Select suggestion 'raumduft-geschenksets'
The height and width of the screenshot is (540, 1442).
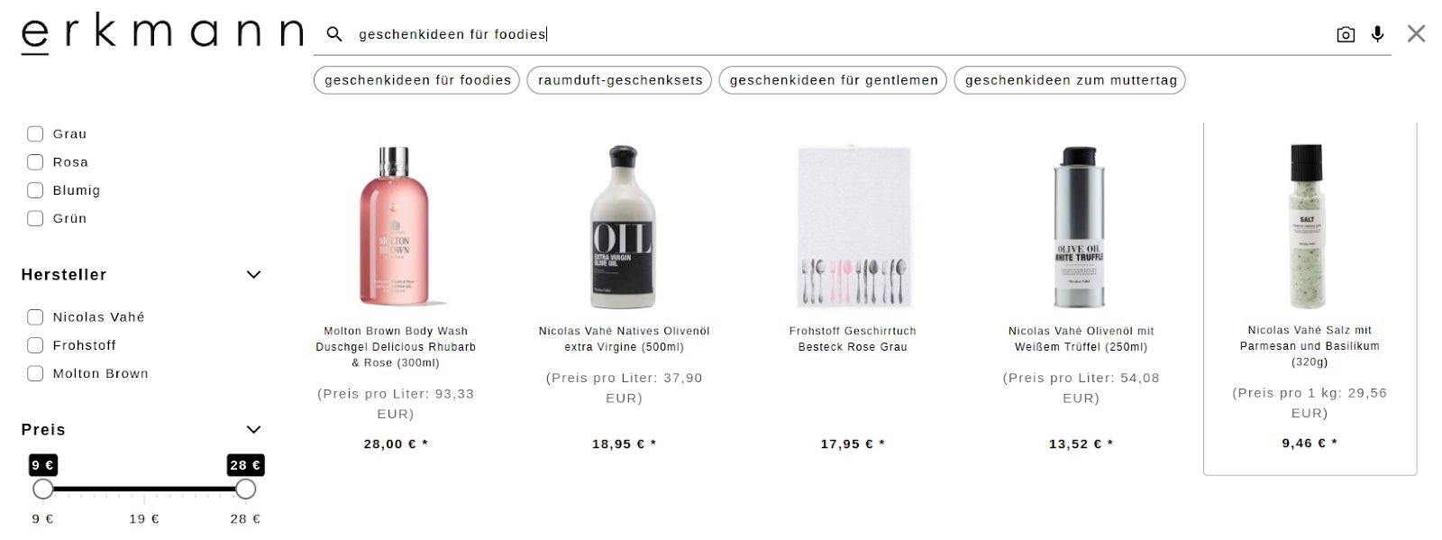(620, 80)
